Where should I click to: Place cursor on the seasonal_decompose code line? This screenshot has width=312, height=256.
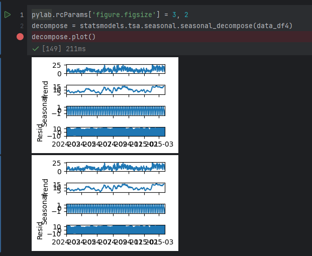(x=162, y=26)
